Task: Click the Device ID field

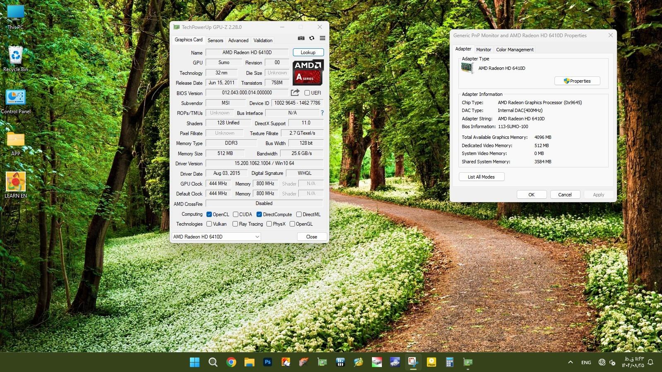Action: coord(297,103)
